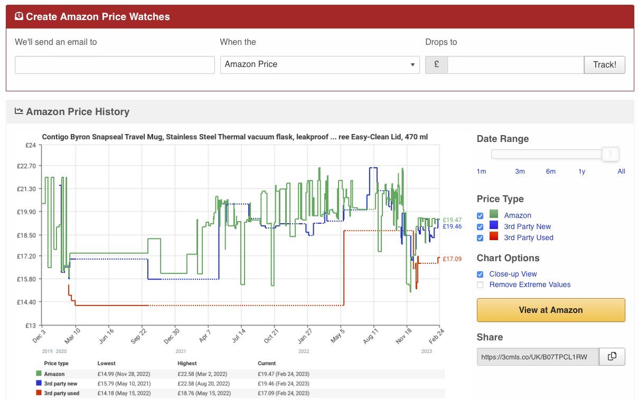Image resolution: width=638 pixels, height=400 pixels.
Task: Click View at Amazon
Action: (x=551, y=310)
